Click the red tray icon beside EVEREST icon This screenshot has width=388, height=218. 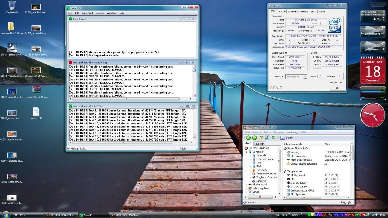[364, 215]
